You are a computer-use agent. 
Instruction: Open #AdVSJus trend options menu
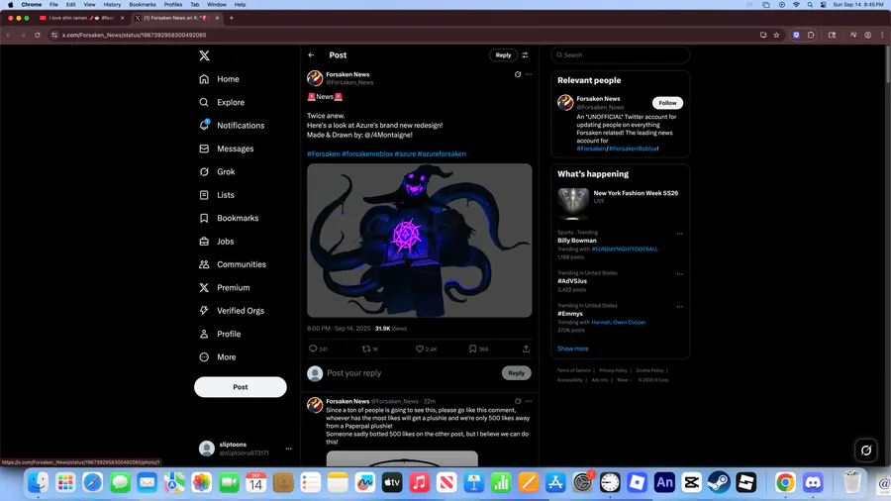tap(679, 274)
